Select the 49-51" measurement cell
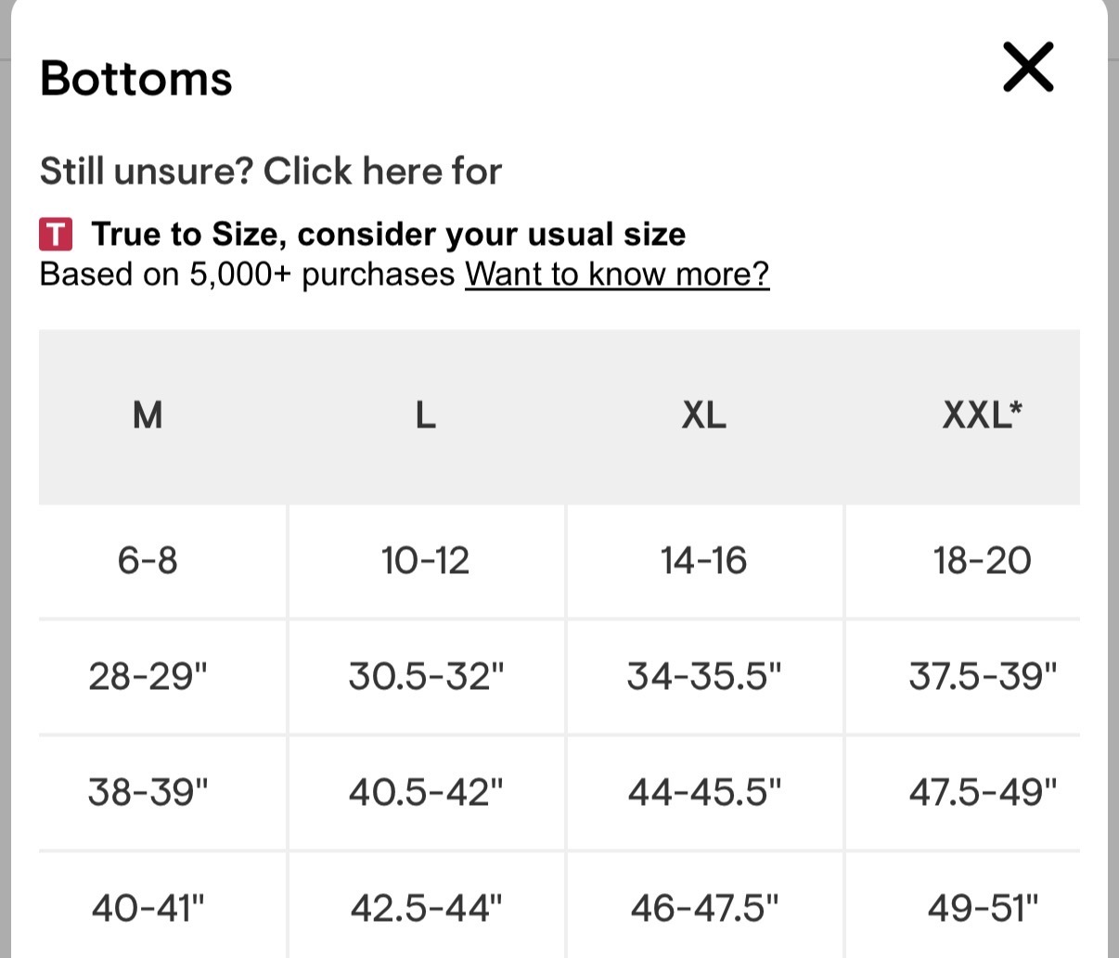 coord(983,908)
